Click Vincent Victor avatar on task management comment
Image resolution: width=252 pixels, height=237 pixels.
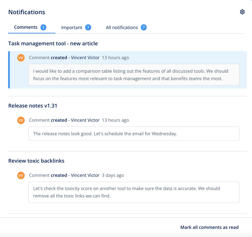click(x=21, y=58)
